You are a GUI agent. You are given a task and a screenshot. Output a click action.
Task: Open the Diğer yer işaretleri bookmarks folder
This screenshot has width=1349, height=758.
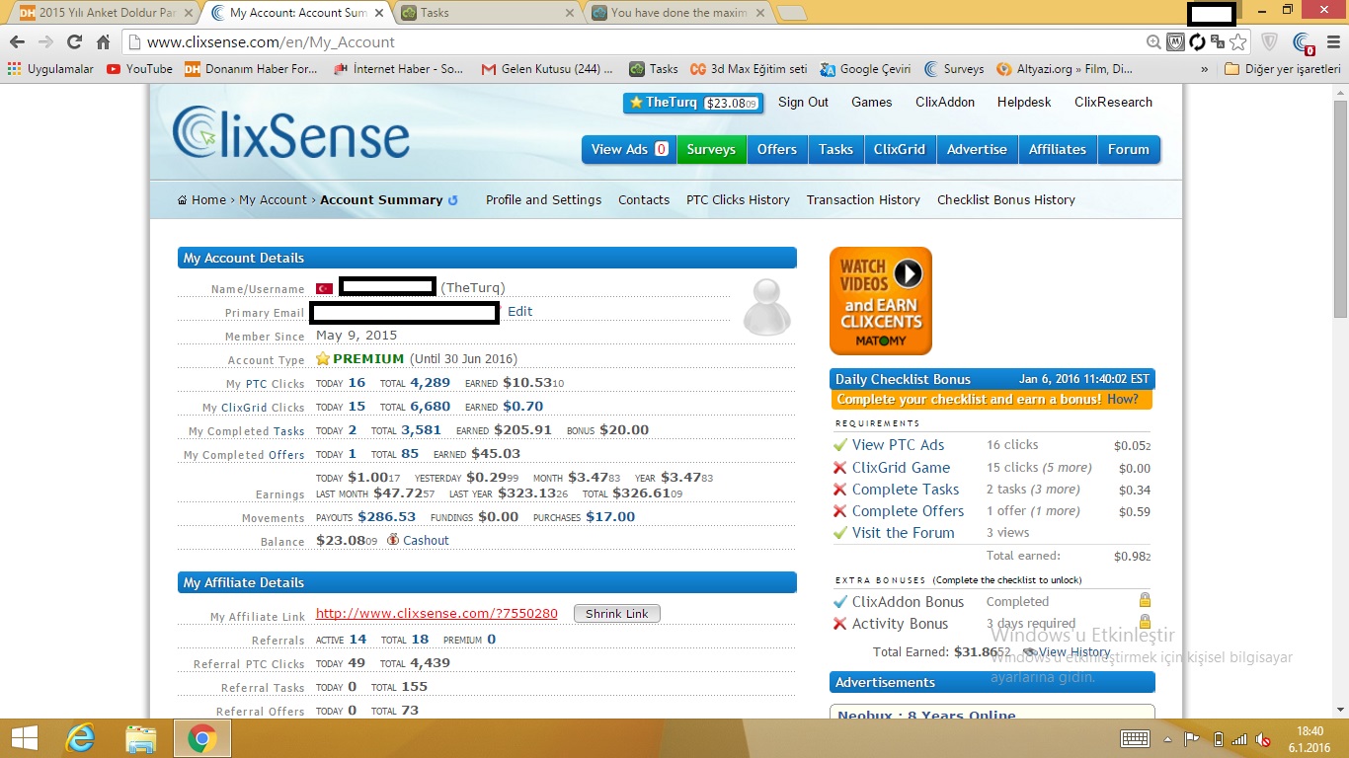point(1282,69)
